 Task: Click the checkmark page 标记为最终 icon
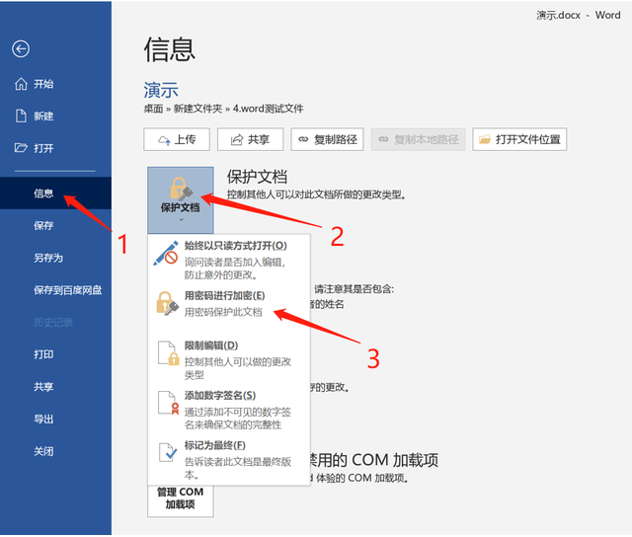[168, 452]
